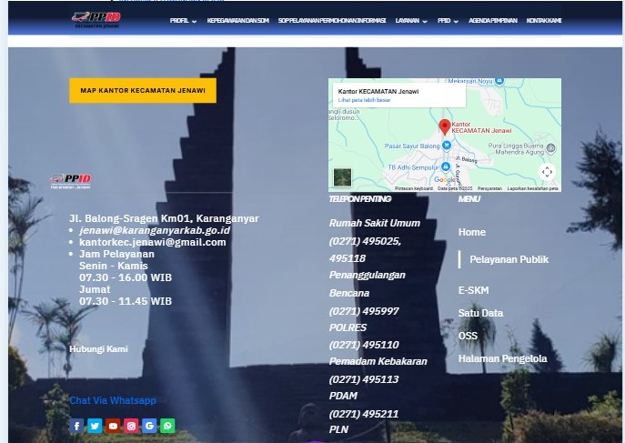Viewport: 625px width, 443px height.
Task: Open the Twitter social icon
Action: 95,426
